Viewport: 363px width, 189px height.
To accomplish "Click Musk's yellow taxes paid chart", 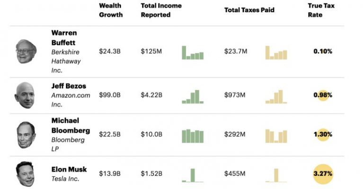I will (x=276, y=175).
